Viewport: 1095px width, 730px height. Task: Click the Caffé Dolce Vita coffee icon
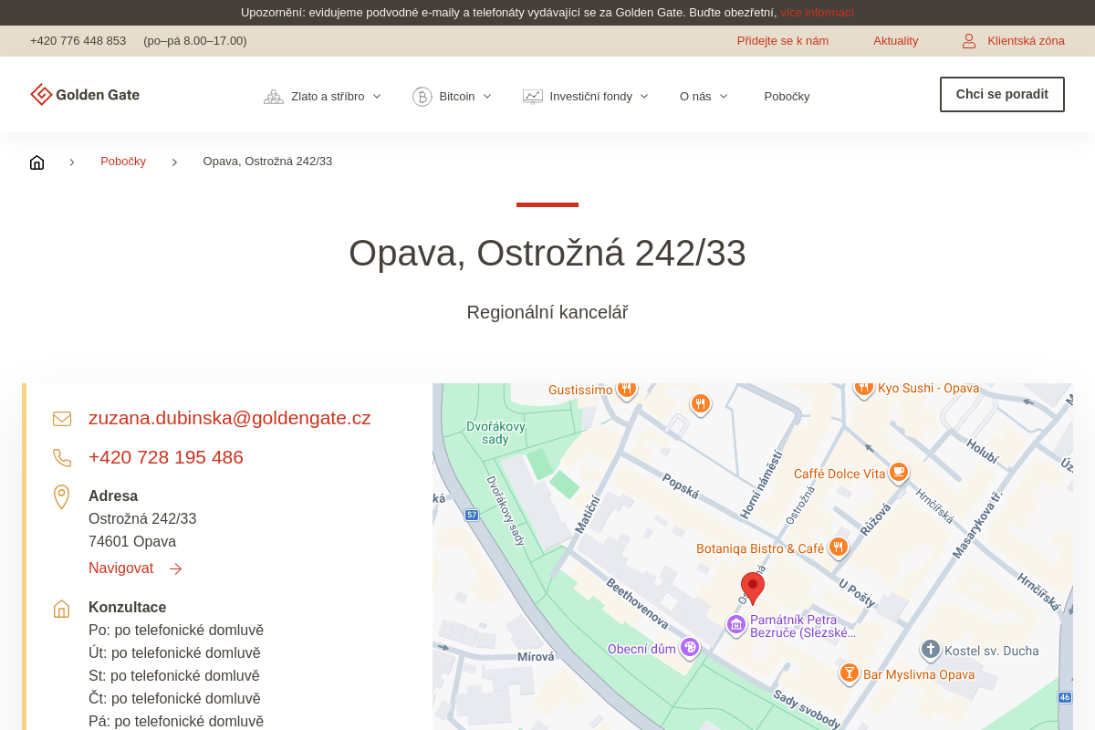899,472
